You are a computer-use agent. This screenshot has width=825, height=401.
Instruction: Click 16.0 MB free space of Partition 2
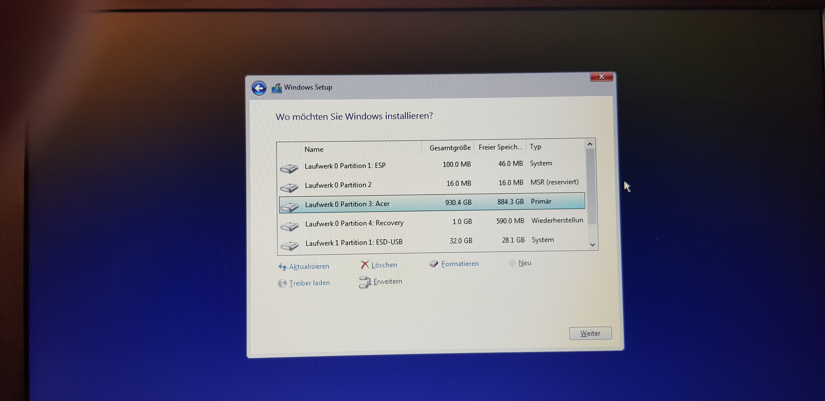click(511, 183)
